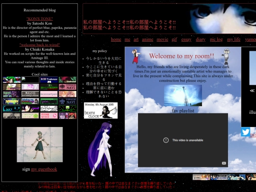256x192 pixels.
Task: Click the blue and white checkered bottom banner
Action: coord(219,177)
